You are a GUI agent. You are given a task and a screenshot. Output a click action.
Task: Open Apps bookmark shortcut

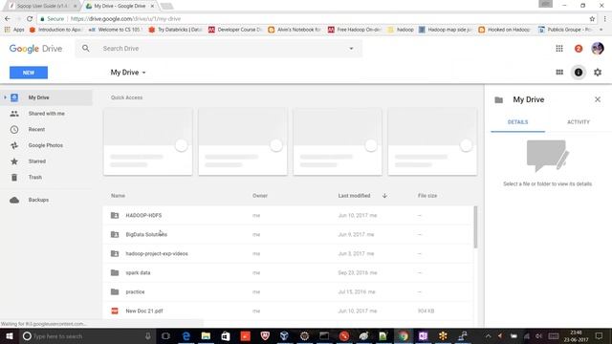(14, 30)
